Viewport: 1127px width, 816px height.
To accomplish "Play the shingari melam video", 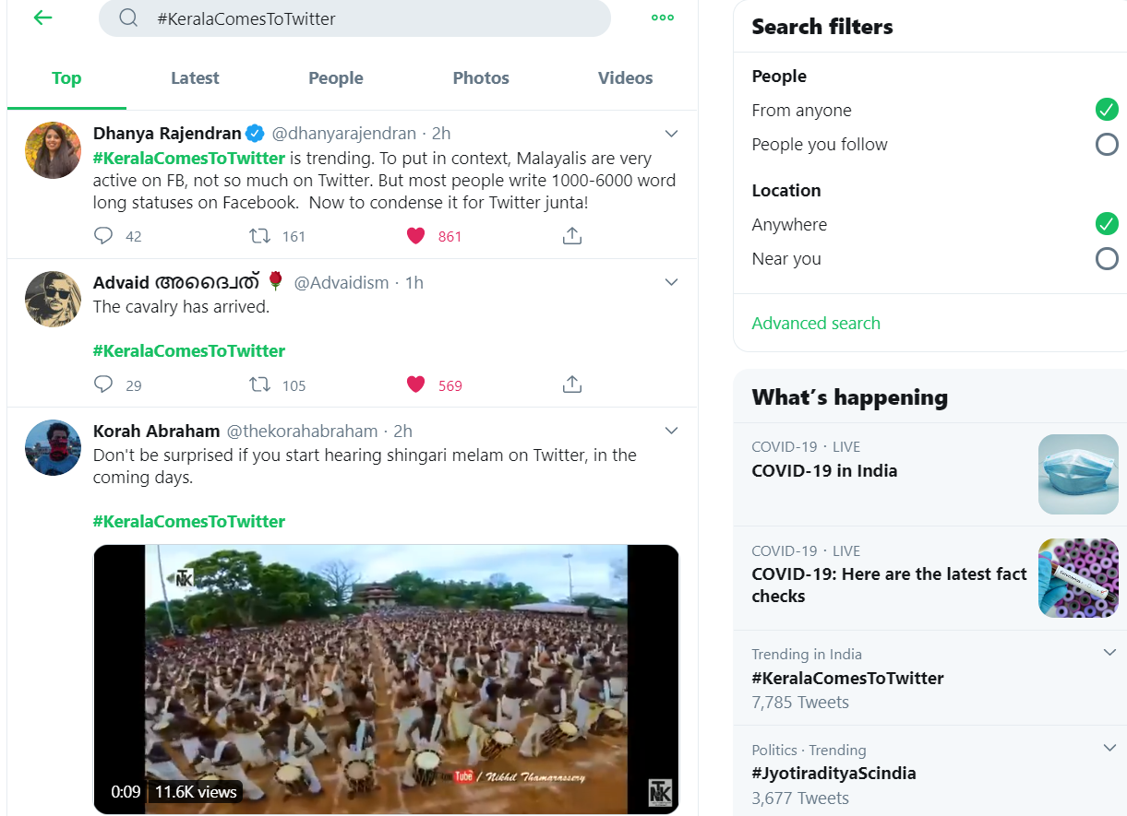I will point(386,678).
